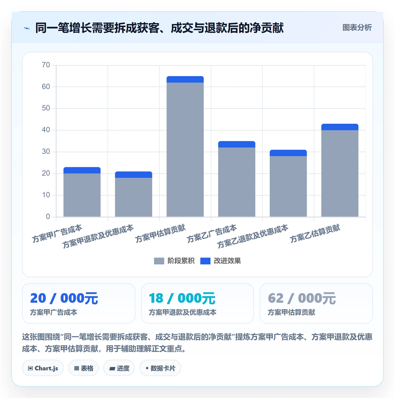Screen dimensions: 395x398
Task: Click the y-axis tick label 50
Action: point(46,108)
